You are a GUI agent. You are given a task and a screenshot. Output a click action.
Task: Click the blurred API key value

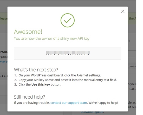point(68,53)
